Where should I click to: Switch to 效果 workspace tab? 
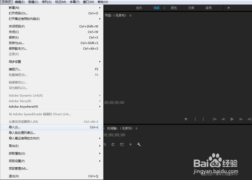click(191, 8)
